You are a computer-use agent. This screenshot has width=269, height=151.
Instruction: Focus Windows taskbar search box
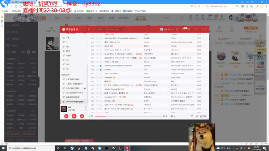point(31,148)
